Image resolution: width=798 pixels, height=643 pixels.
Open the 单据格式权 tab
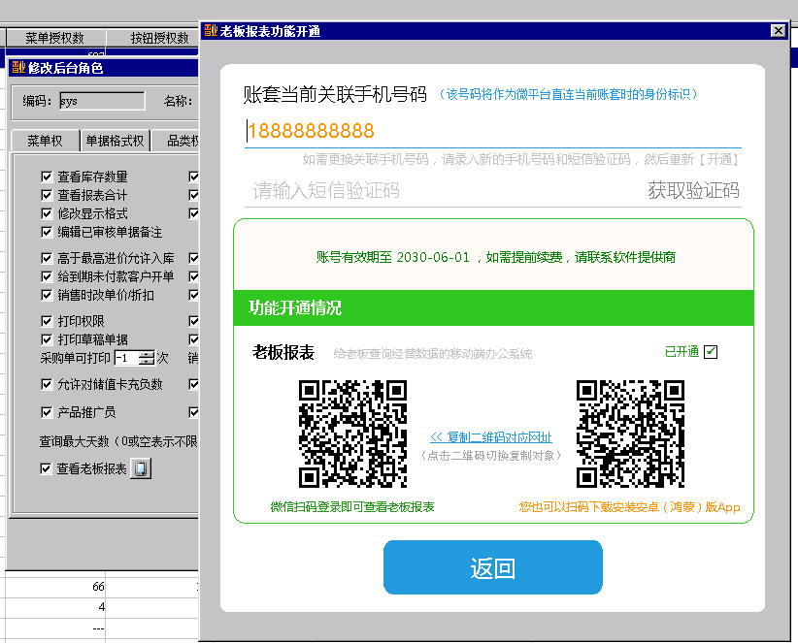(x=114, y=142)
